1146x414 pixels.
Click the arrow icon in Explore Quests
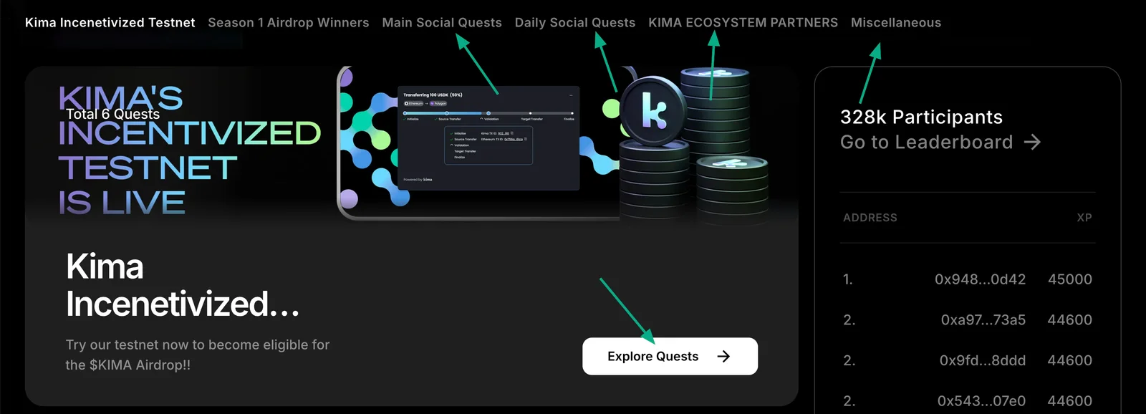tap(723, 356)
